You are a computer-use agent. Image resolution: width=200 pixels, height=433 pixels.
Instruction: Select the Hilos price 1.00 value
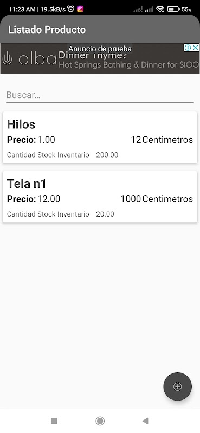(46, 140)
